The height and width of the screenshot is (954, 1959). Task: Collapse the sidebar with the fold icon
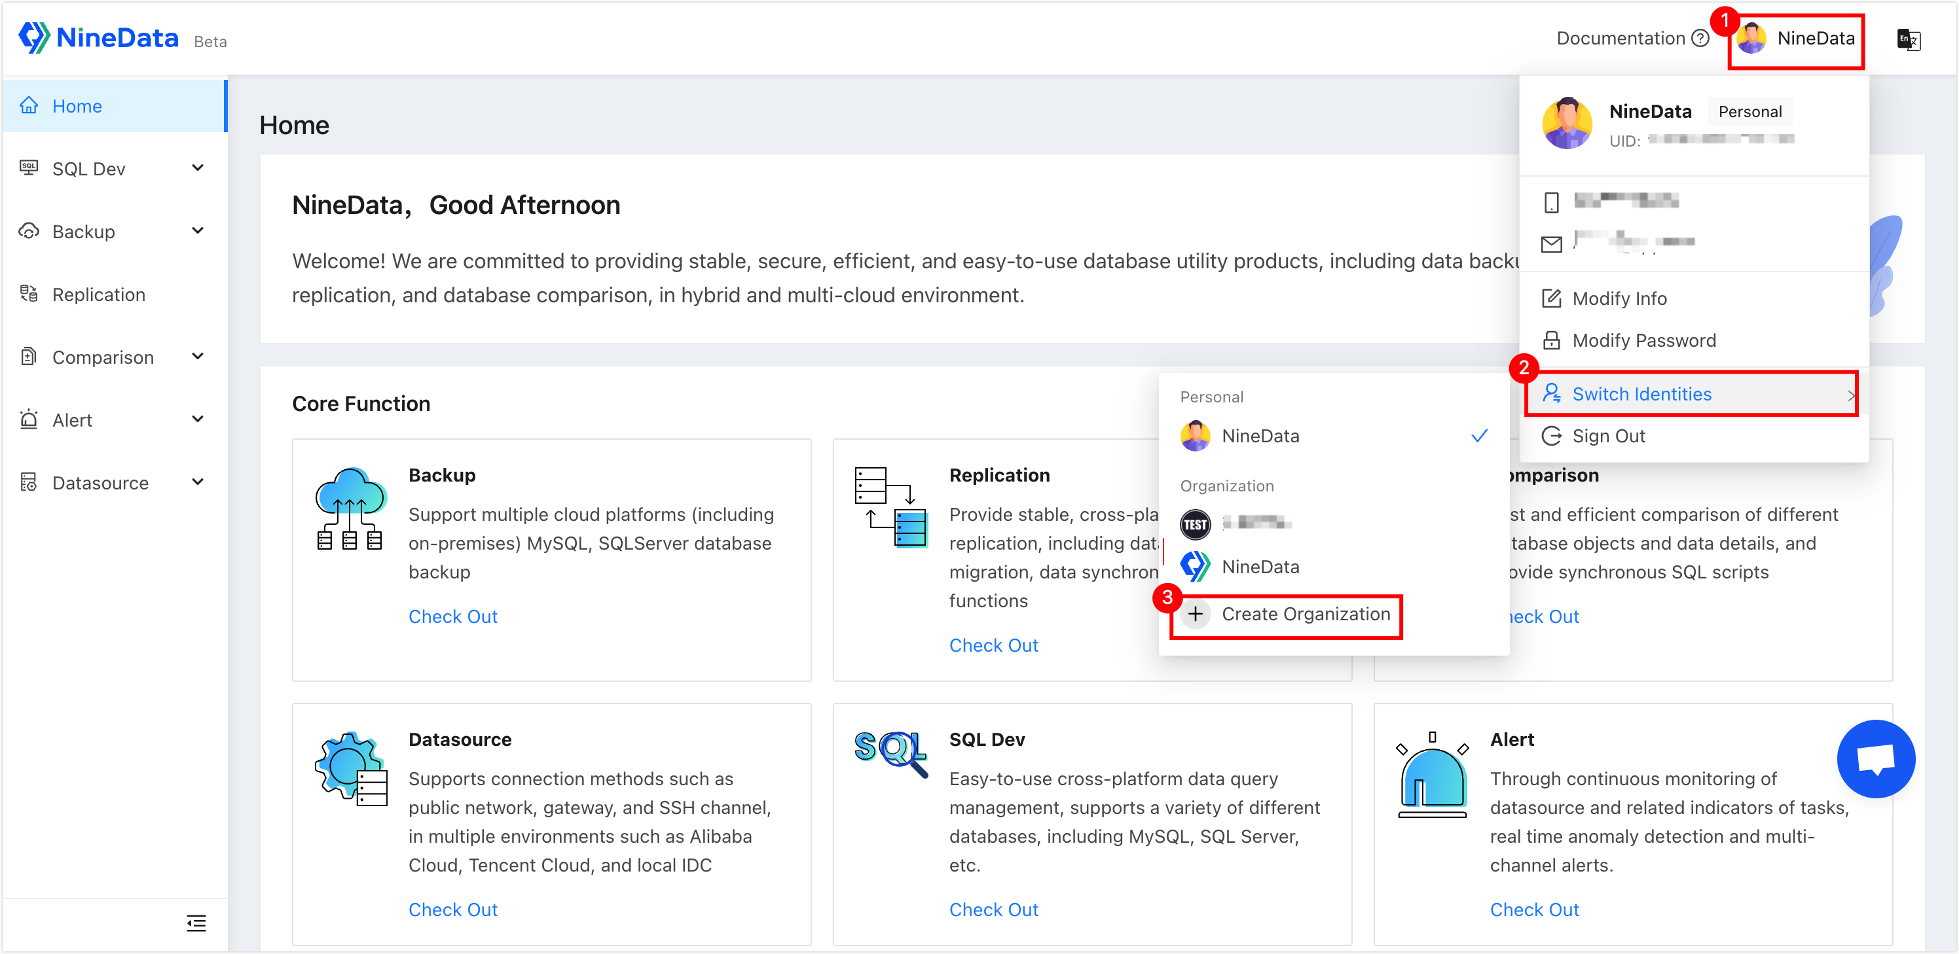(196, 924)
